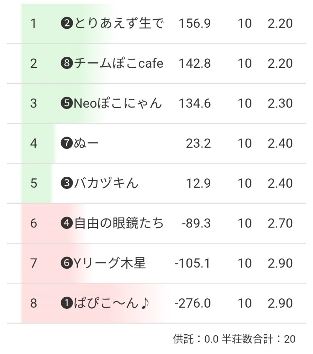Click average rank 2.30 in third row
Viewport: 313px width, 354px height.
pyautogui.click(x=280, y=103)
